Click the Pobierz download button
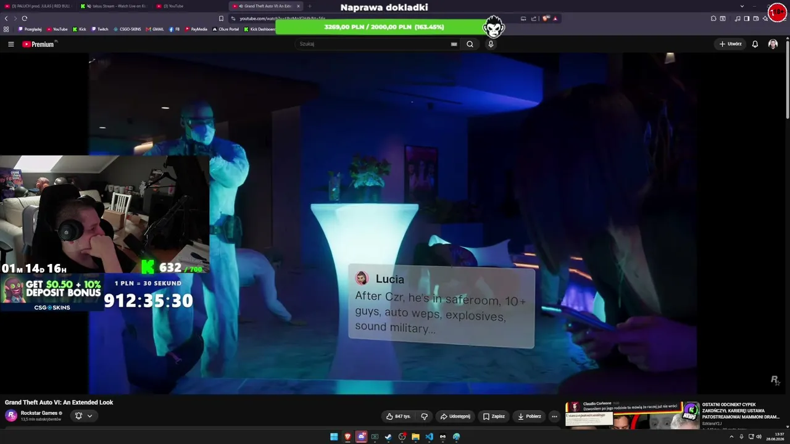 530,416
